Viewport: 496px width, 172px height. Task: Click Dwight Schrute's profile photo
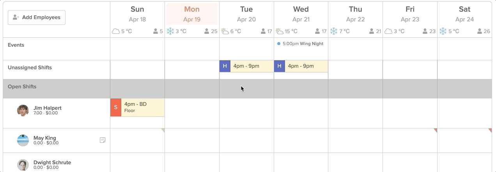[23, 165]
